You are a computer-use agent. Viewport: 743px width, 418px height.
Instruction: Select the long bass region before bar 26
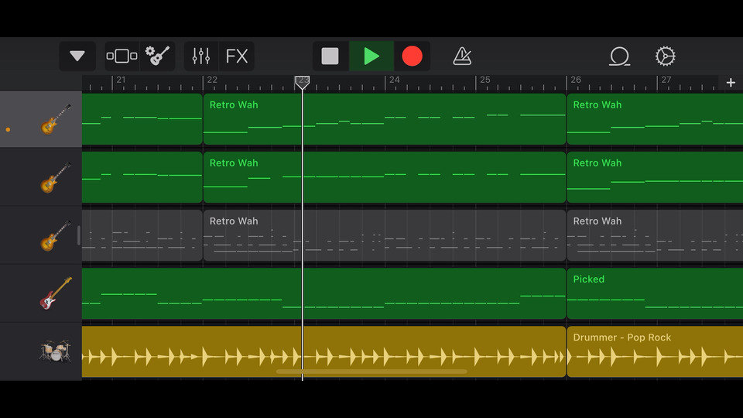tap(324, 293)
